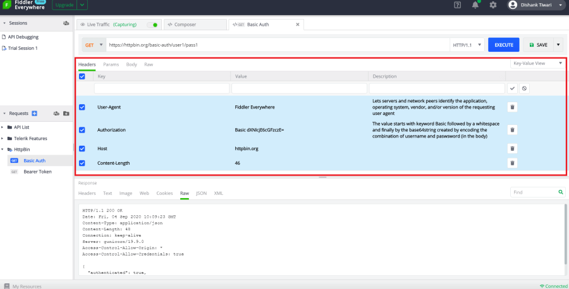Screen dimensions: 569x289
Task: Click the My Resources icon
Action: (6, 286)
